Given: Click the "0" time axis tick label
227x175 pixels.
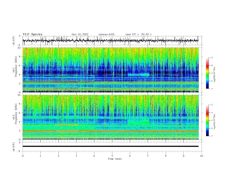Looking at the screenshot, I should [23, 156].
